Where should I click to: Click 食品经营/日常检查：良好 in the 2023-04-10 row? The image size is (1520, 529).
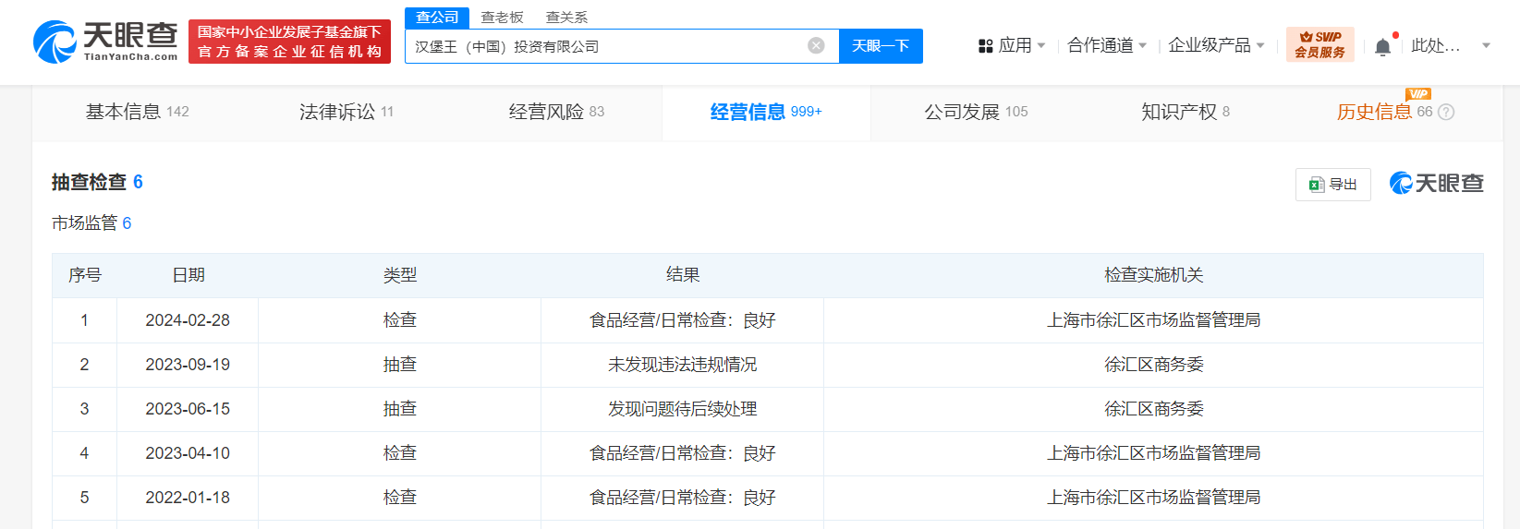coord(683,453)
